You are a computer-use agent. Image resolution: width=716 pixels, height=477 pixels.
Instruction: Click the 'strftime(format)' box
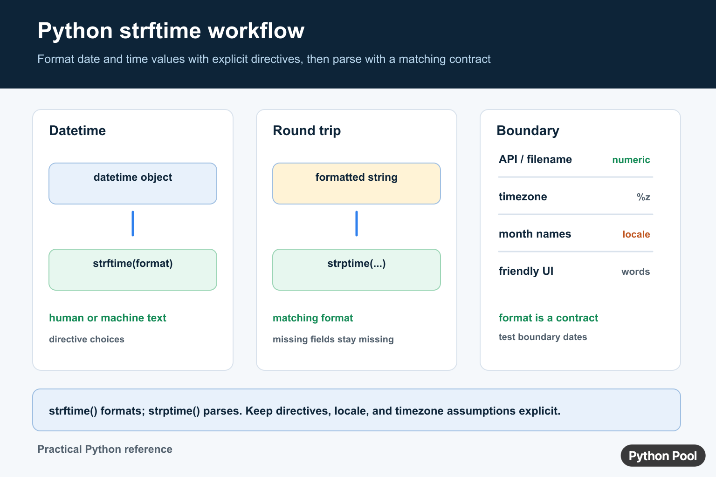click(133, 270)
